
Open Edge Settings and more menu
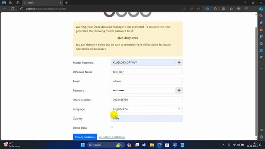(x=254, y=9)
